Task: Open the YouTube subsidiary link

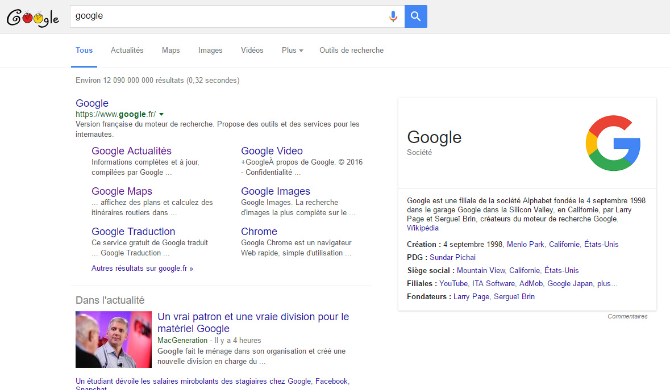Action: (x=453, y=284)
